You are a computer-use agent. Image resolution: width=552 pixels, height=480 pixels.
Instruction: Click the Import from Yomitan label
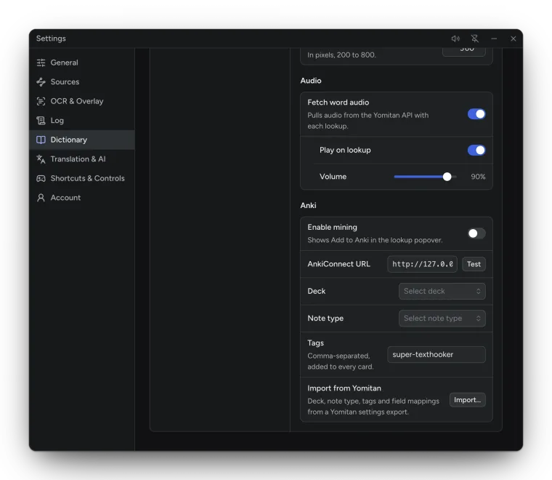tap(344, 388)
